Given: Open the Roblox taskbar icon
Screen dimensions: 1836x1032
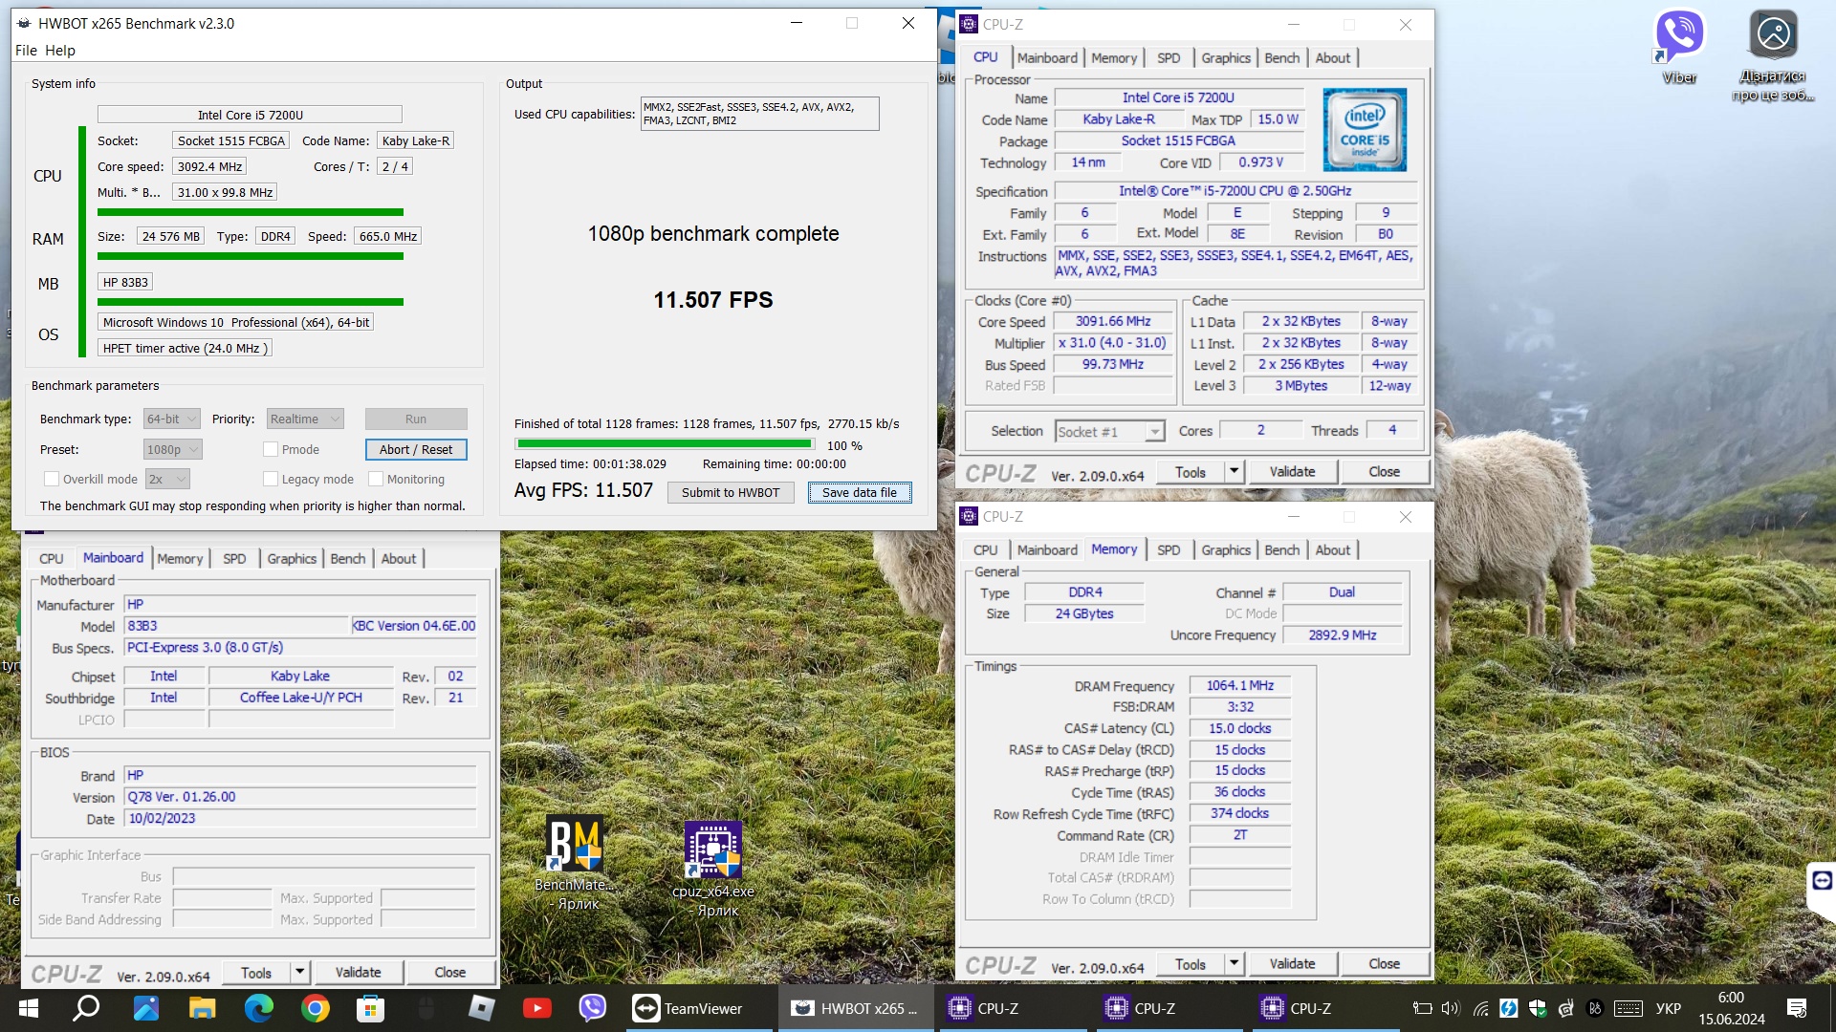Looking at the screenshot, I should (x=481, y=1008).
